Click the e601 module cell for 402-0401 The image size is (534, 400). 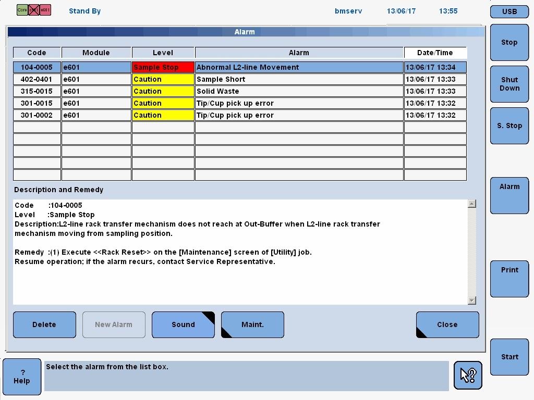(x=96, y=79)
